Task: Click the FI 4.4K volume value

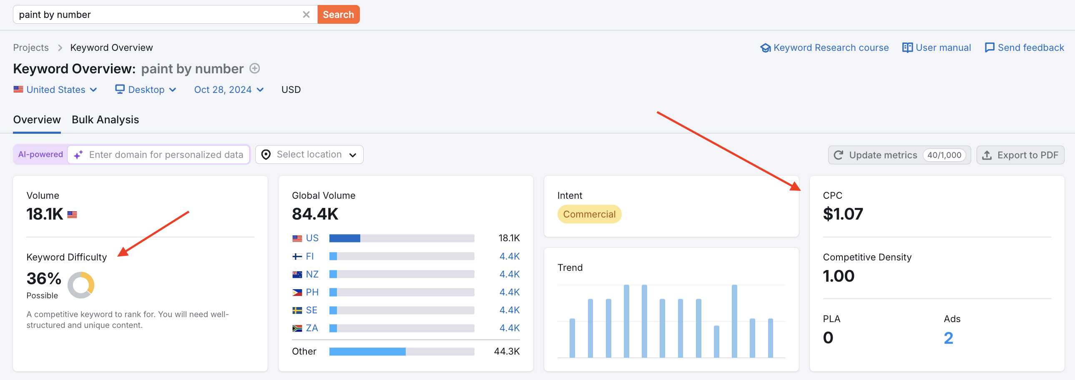Action: coord(509,256)
